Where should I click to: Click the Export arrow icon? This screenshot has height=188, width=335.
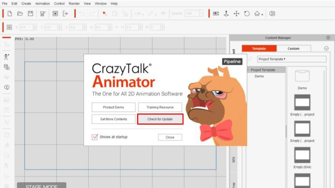click(x=65, y=14)
